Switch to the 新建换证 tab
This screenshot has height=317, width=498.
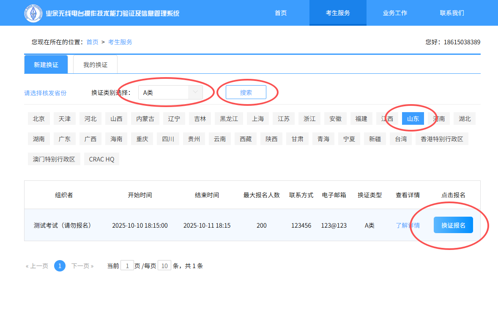point(46,64)
